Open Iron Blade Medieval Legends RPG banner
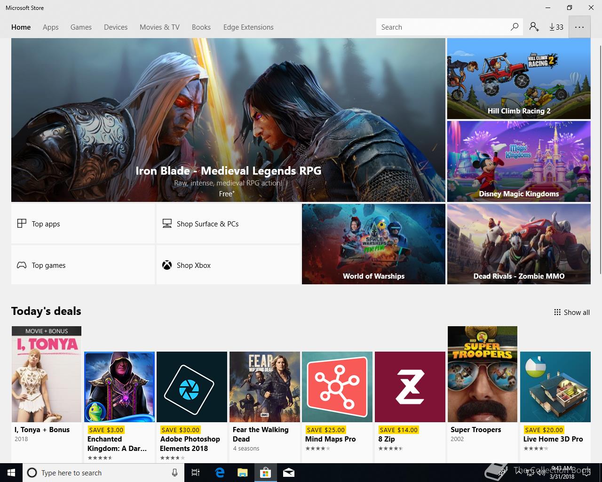This screenshot has height=482, width=602. pos(228,120)
